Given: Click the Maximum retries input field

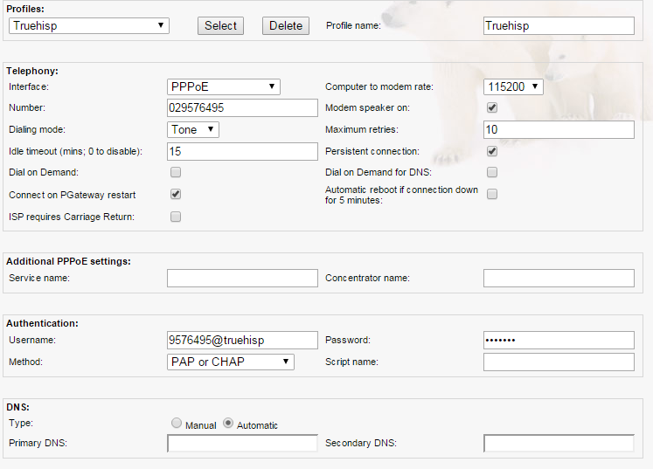Looking at the screenshot, I should tap(559, 129).
